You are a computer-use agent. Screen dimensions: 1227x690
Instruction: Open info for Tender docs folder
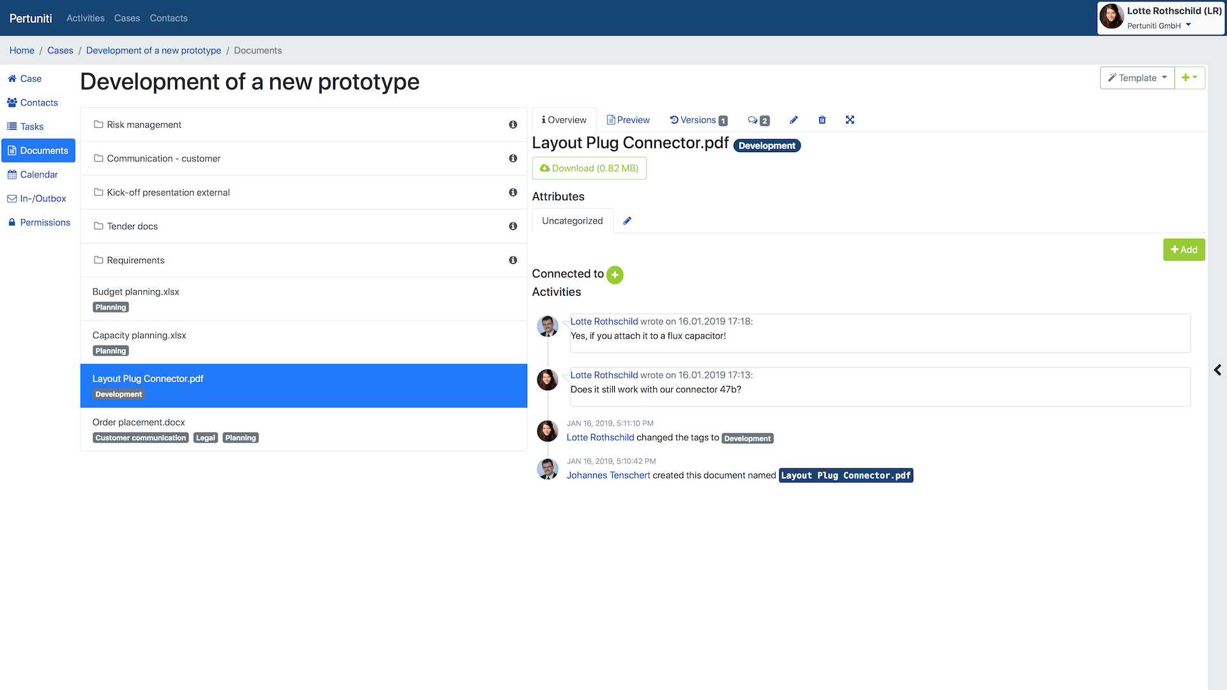point(513,226)
